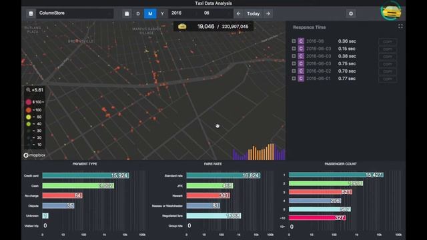
Task: Switch to Year view with Y
Action: [x=162, y=13]
